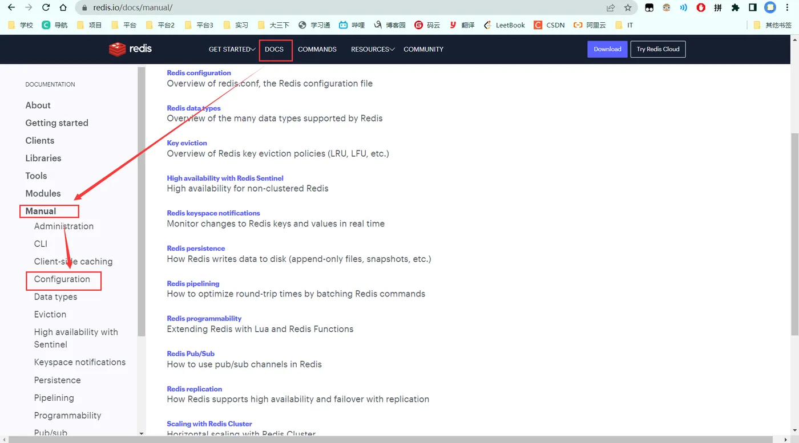Click the Redis logo in the header
The image size is (799, 443).
130,49
